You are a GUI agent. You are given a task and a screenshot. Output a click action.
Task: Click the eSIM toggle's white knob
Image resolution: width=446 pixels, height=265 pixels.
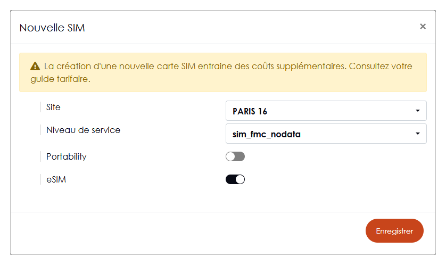(x=240, y=179)
